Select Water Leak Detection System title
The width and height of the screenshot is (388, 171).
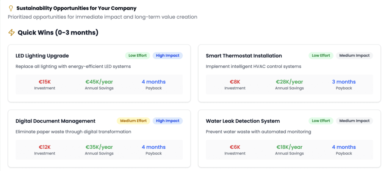242,121
